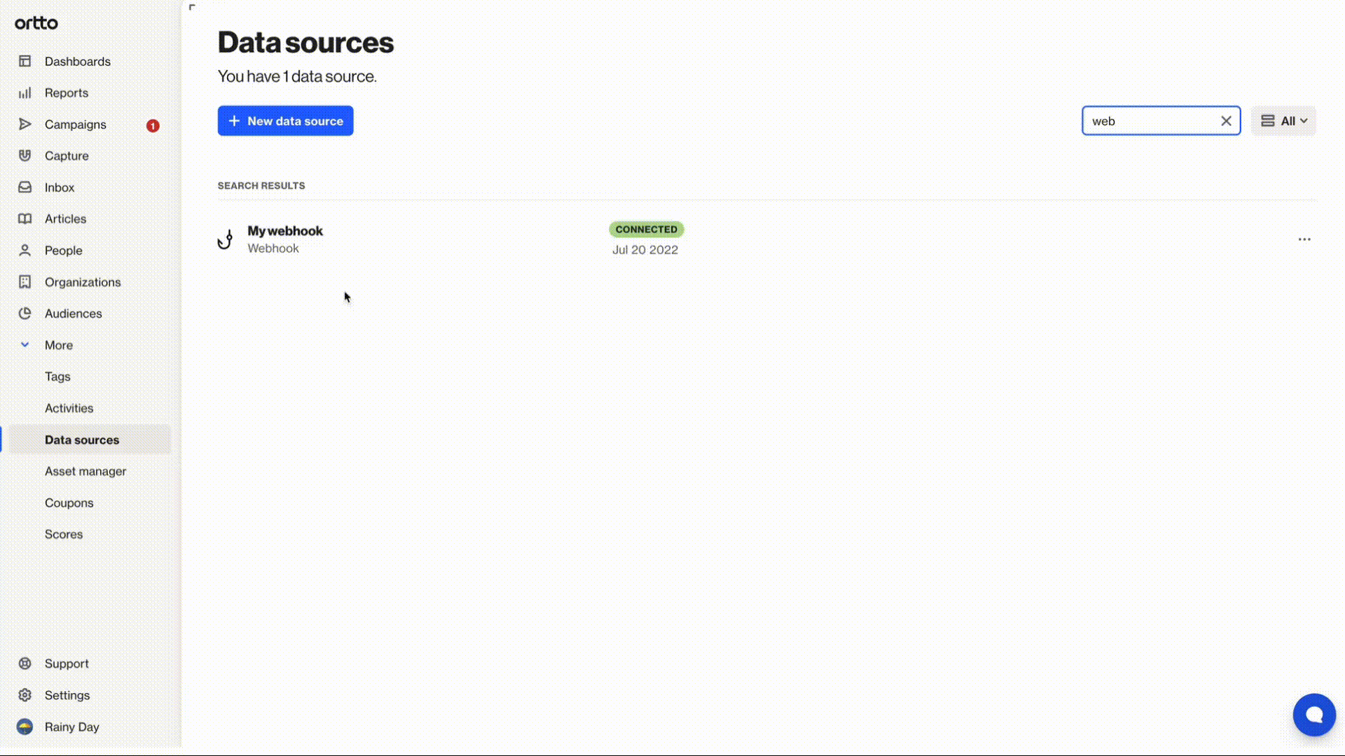The width and height of the screenshot is (1345, 756).
Task: Open Reports via its bar chart icon
Action: 25,92
